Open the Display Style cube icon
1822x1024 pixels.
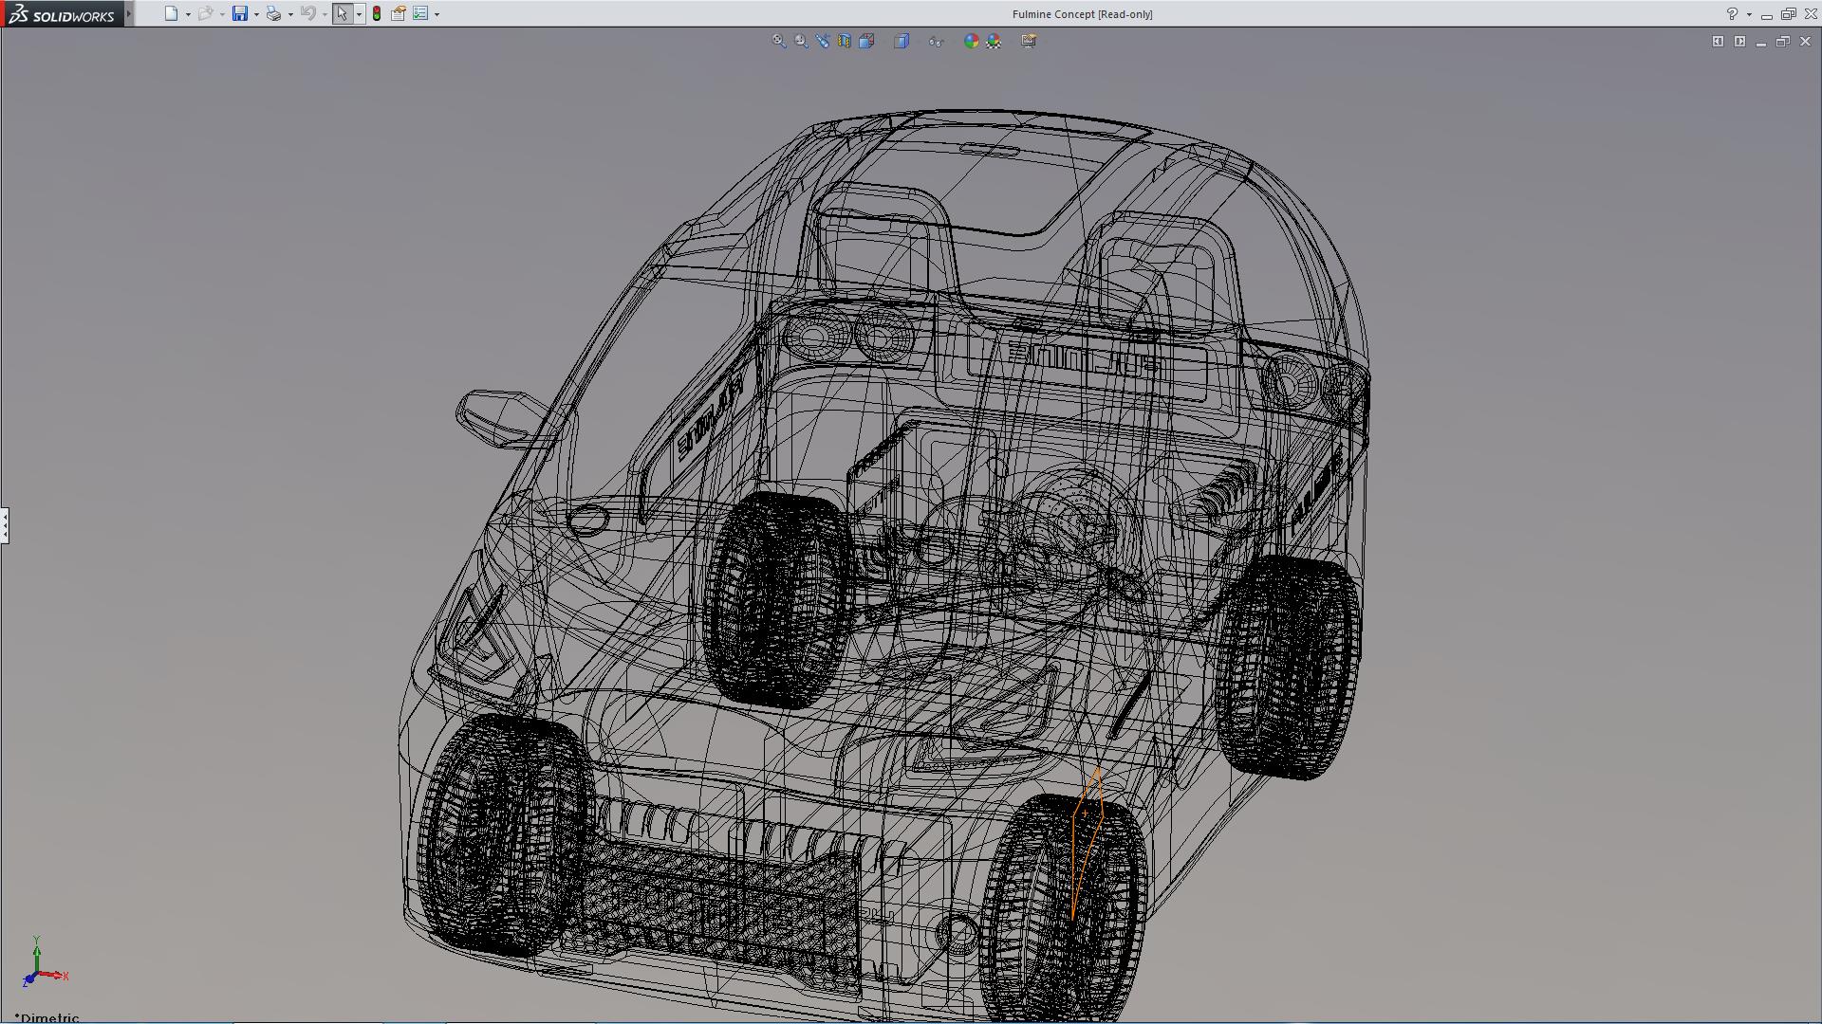pos(902,41)
